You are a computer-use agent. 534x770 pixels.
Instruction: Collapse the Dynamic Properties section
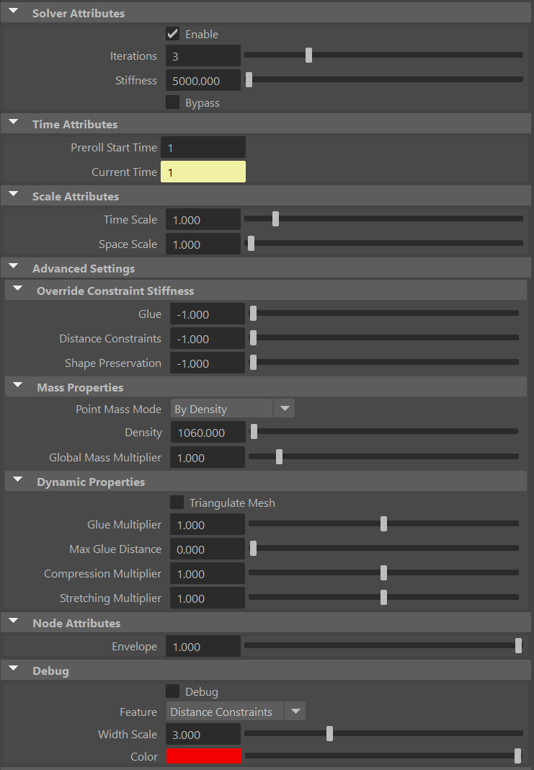[x=18, y=479]
